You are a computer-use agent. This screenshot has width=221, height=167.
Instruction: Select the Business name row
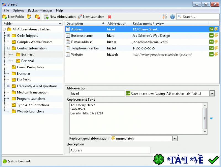[x=142, y=36]
